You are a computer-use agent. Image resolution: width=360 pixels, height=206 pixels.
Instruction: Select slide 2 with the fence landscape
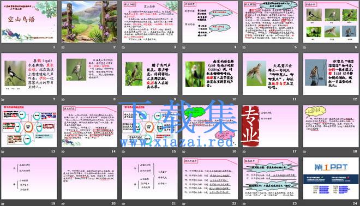pos(89,22)
